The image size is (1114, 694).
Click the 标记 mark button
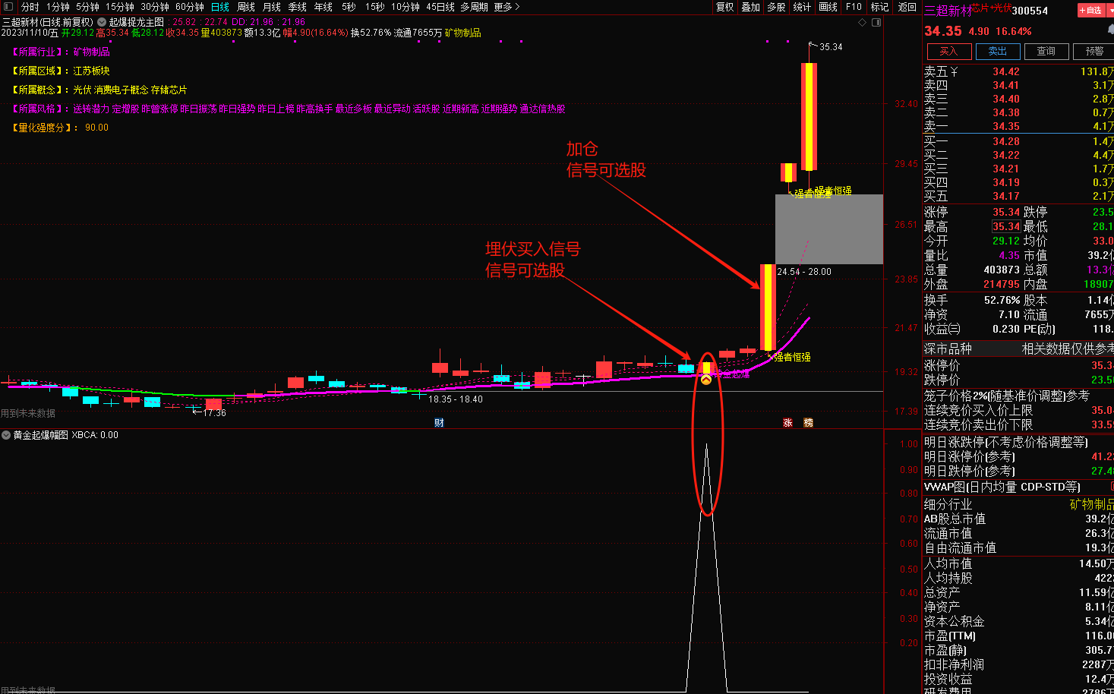point(879,7)
